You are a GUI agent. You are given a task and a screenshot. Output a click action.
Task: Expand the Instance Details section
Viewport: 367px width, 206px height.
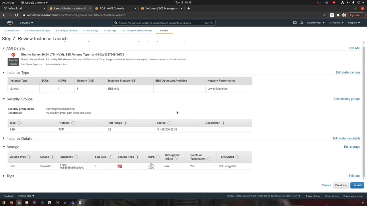[3, 138]
